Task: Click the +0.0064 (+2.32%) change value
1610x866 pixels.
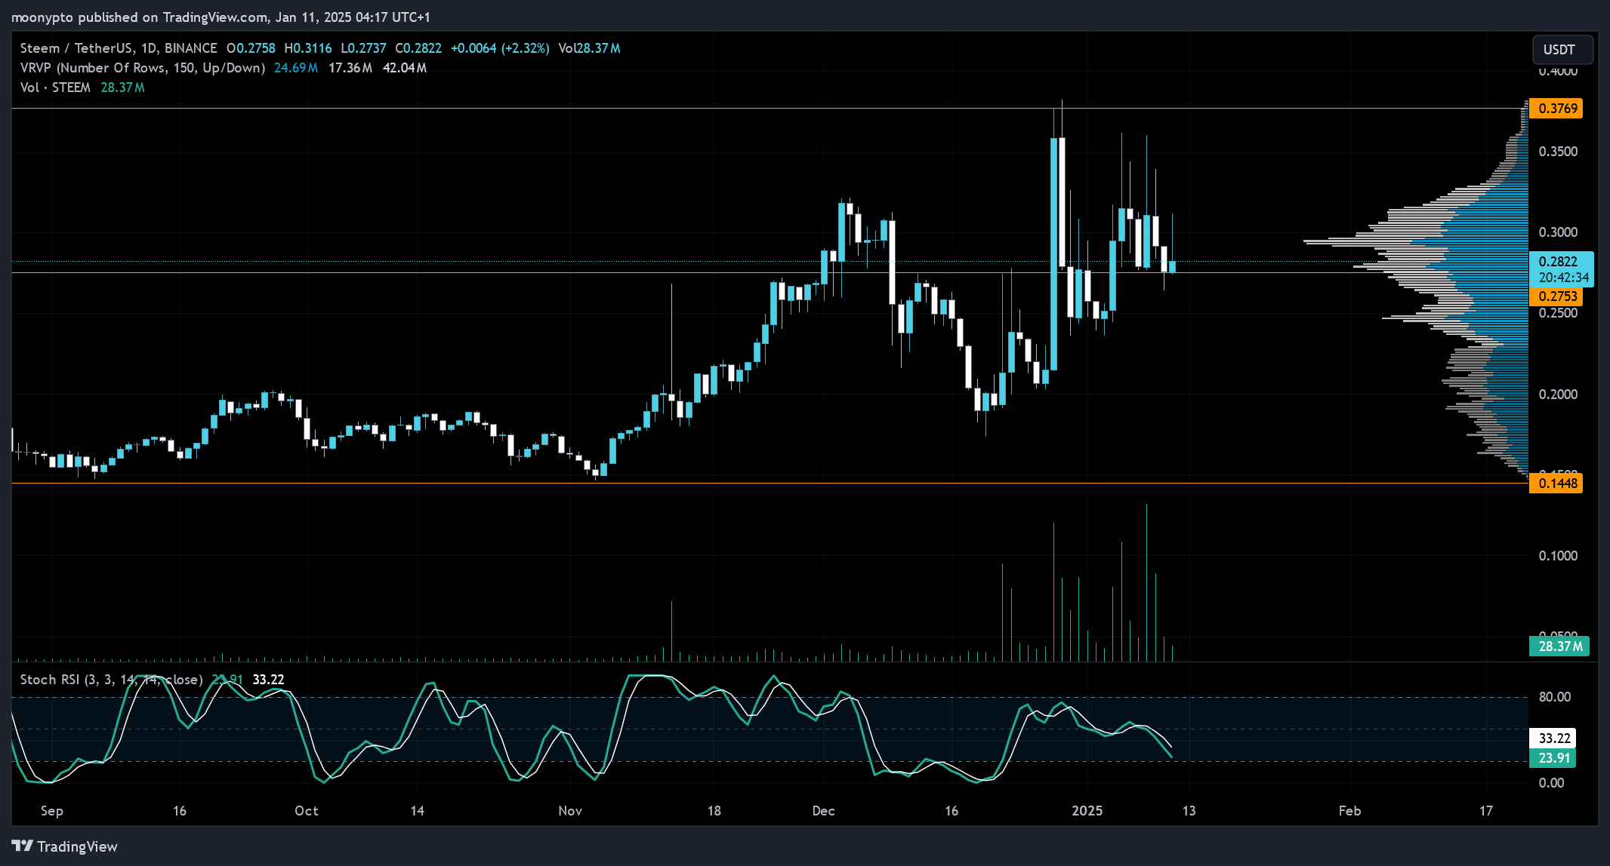Action: tap(500, 48)
